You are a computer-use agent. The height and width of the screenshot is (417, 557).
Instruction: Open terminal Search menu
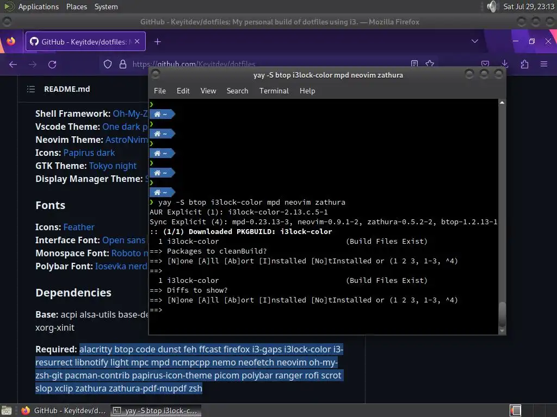pyautogui.click(x=237, y=91)
